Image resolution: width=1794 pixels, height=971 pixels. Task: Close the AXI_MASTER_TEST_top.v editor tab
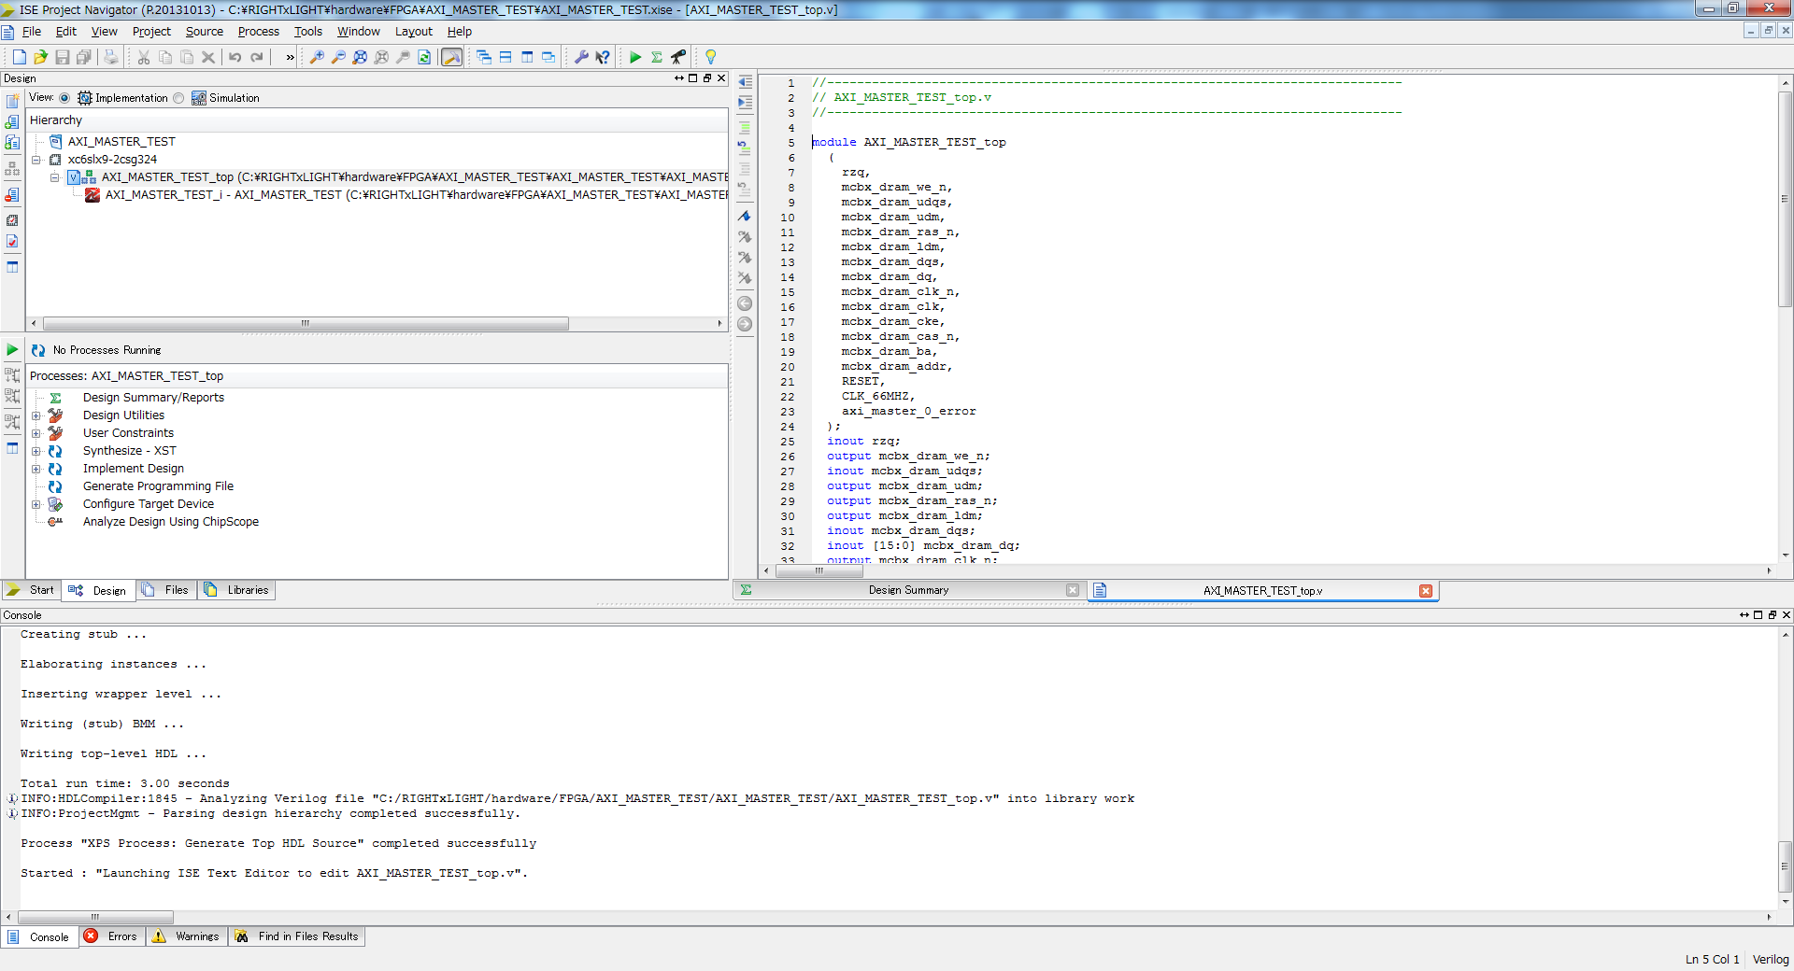tap(1426, 591)
